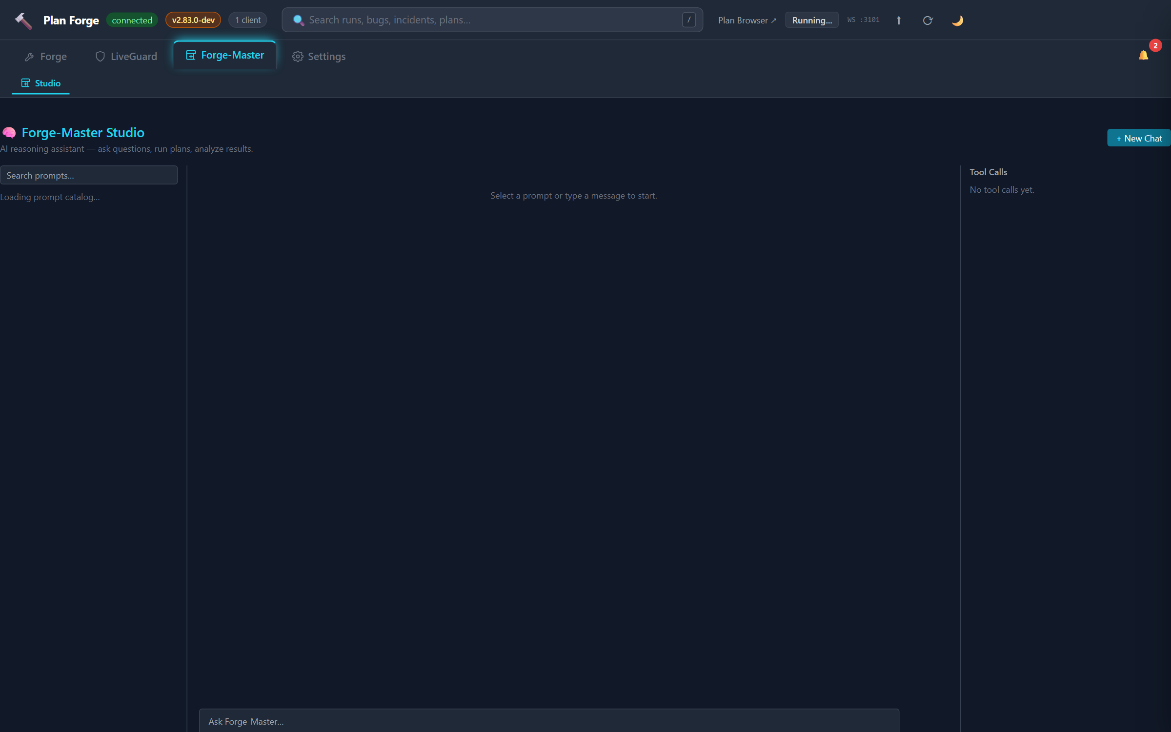The height and width of the screenshot is (732, 1171).
Task: Click the WS :3101 port indicator
Action: pos(863,20)
